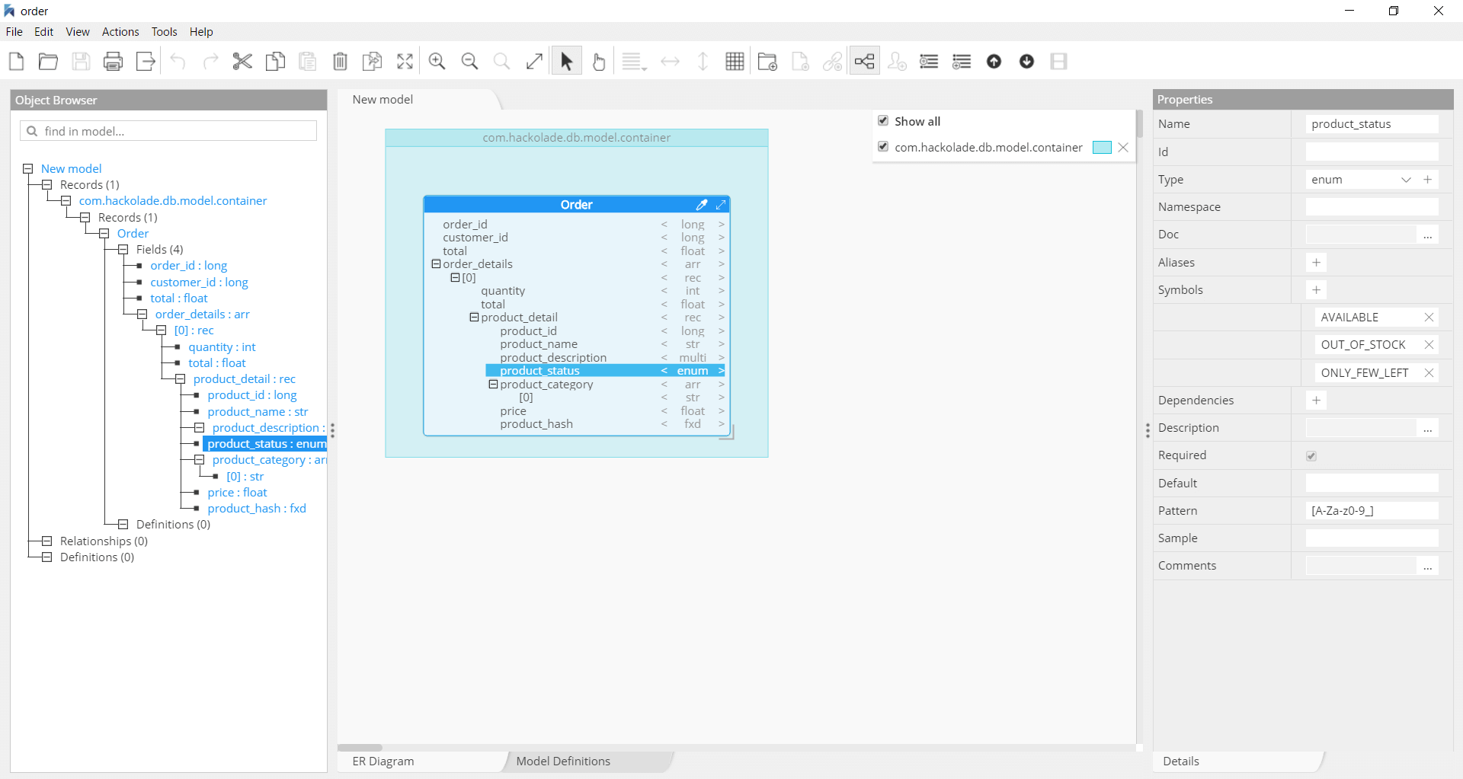This screenshot has height=779, width=1463.
Task: Toggle the Required checkbox
Action: tap(1311, 456)
